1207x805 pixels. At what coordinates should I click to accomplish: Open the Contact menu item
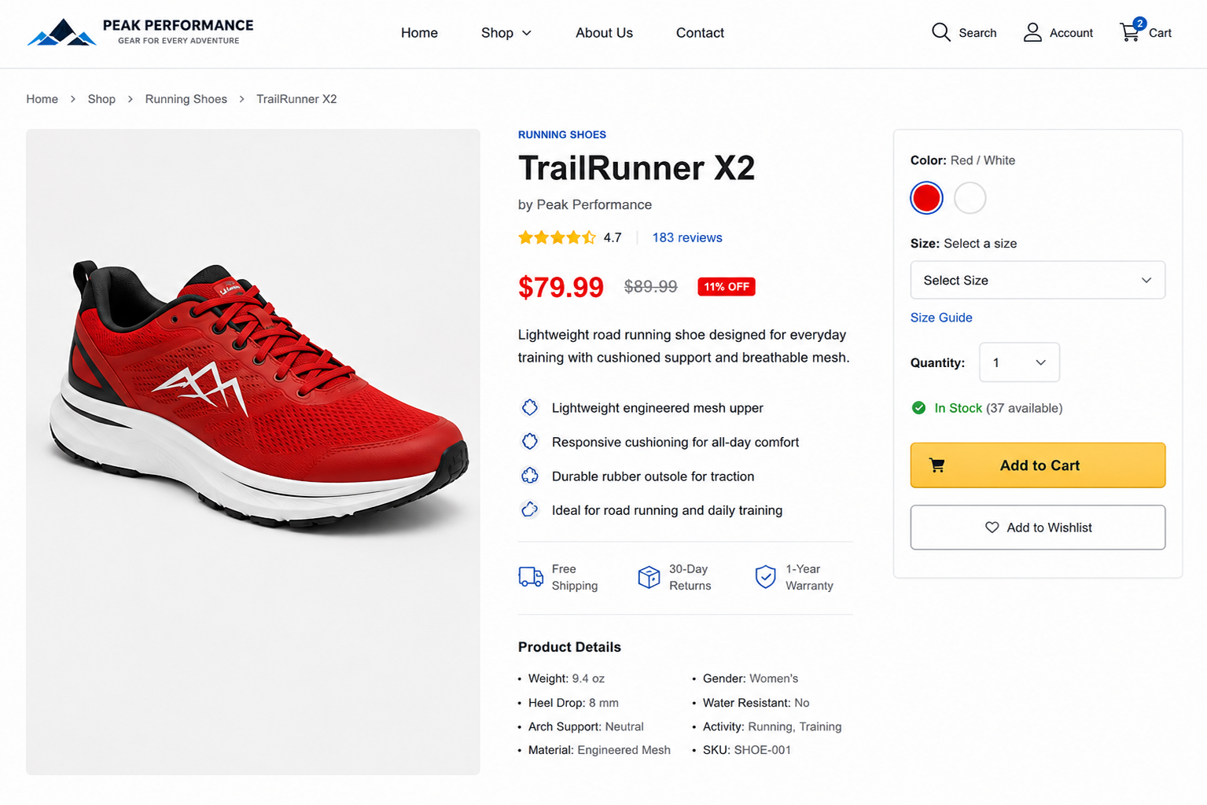pos(700,33)
